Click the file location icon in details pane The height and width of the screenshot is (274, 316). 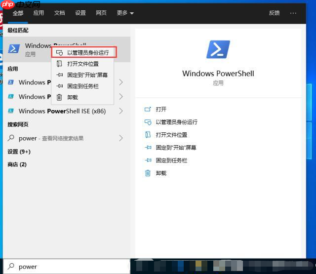148,135
